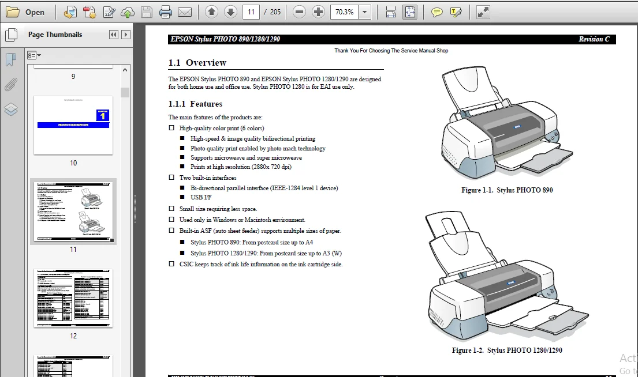Add a sticky note comment
Screen dimensions: 638x377
[x=437, y=12]
